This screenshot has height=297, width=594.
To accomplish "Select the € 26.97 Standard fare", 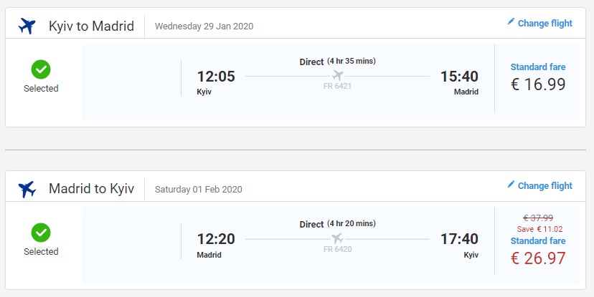I will pyautogui.click(x=538, y=258).
